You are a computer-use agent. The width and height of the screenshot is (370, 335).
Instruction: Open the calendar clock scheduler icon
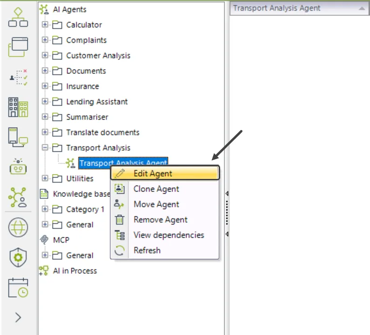18,287
